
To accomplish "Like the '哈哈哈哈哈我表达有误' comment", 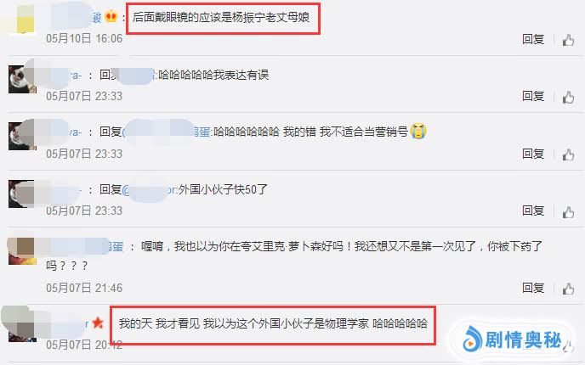I will 568,98.
